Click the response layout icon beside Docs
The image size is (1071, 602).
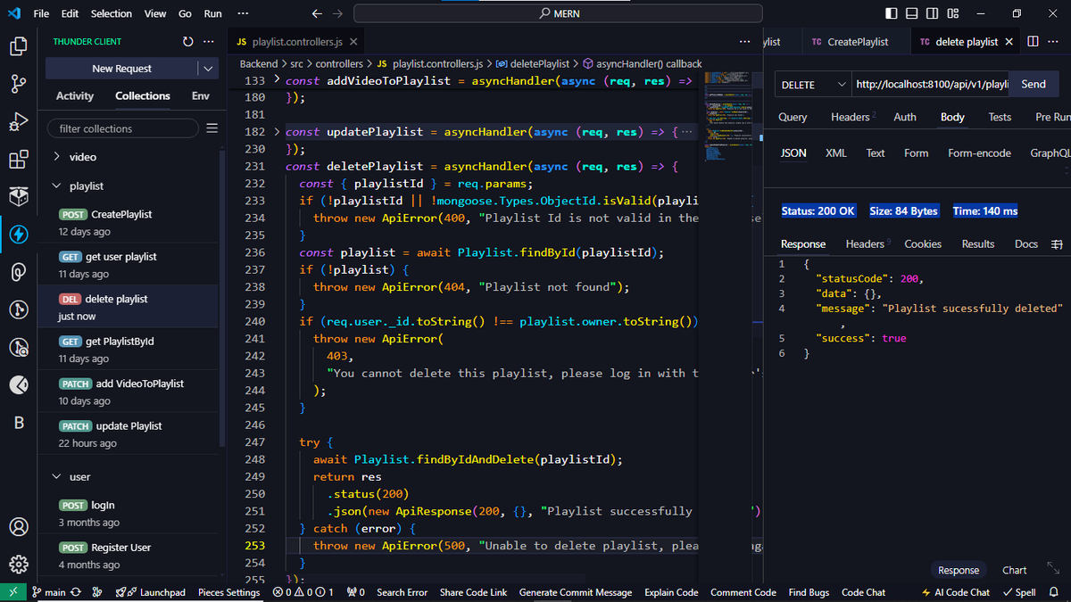tap(1056, 244)
